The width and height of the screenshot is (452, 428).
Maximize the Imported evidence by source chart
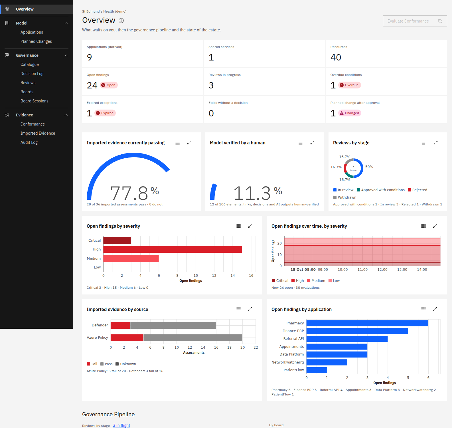(x=250, y=309)
